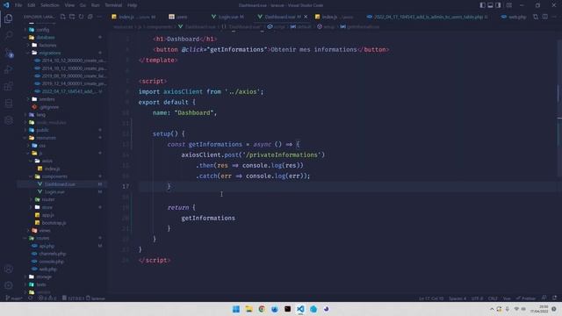This screenshot has width=562, height=316.
Task: Open the Help menu
Action: [132, 5]
